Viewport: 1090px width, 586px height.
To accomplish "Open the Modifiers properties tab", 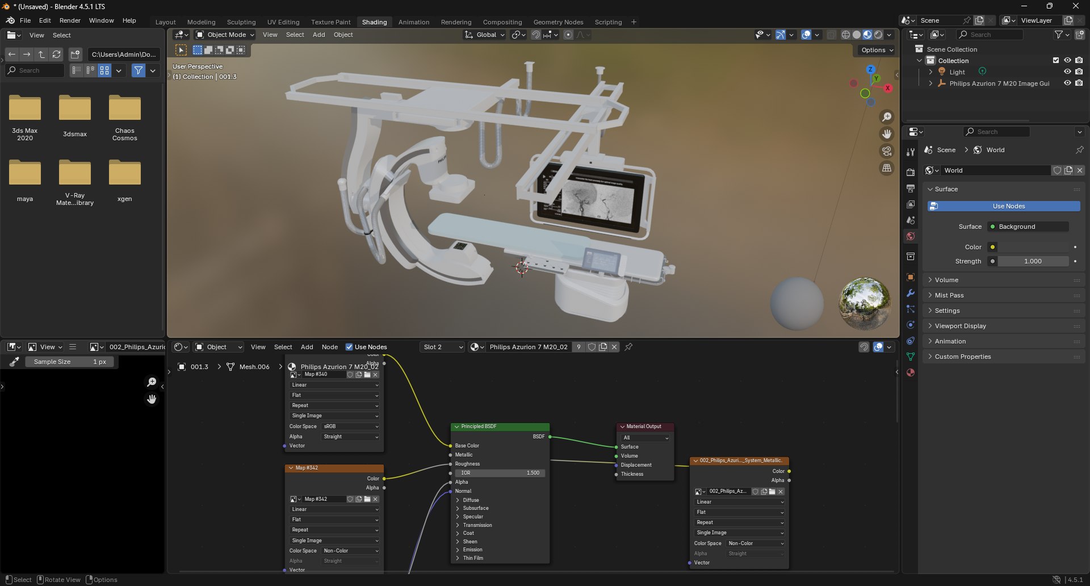I will (x=911, y=293).
